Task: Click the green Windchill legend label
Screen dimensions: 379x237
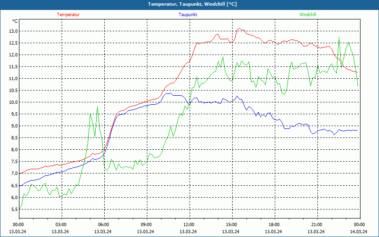Action: pos(307,15)
